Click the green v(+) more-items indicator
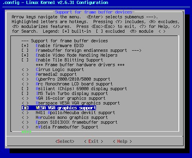192x158 pixels. tap(26, 132)
